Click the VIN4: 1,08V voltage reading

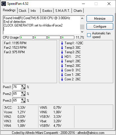(x=15, y=126)
